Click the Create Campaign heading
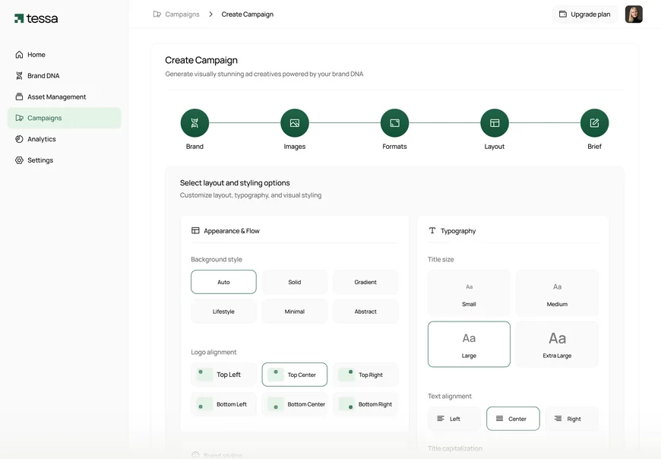The height and width of the screenshot is (459, 661). tap(201, 60)
